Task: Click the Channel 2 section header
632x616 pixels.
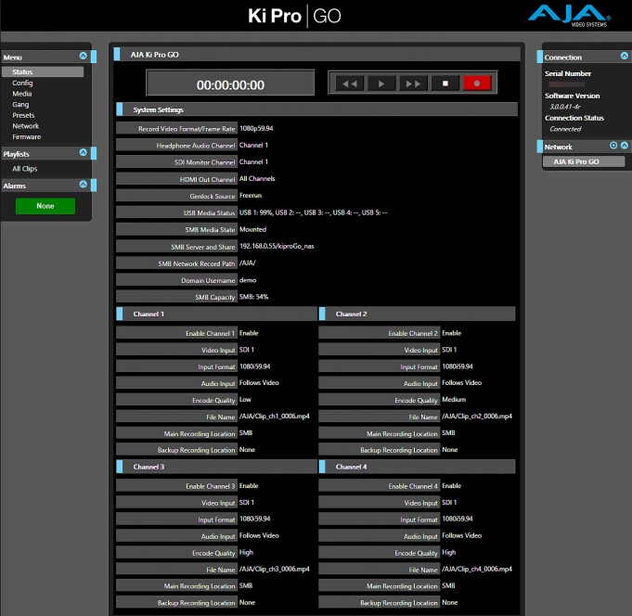Action: pyautogui.click(x=418, y=314)
